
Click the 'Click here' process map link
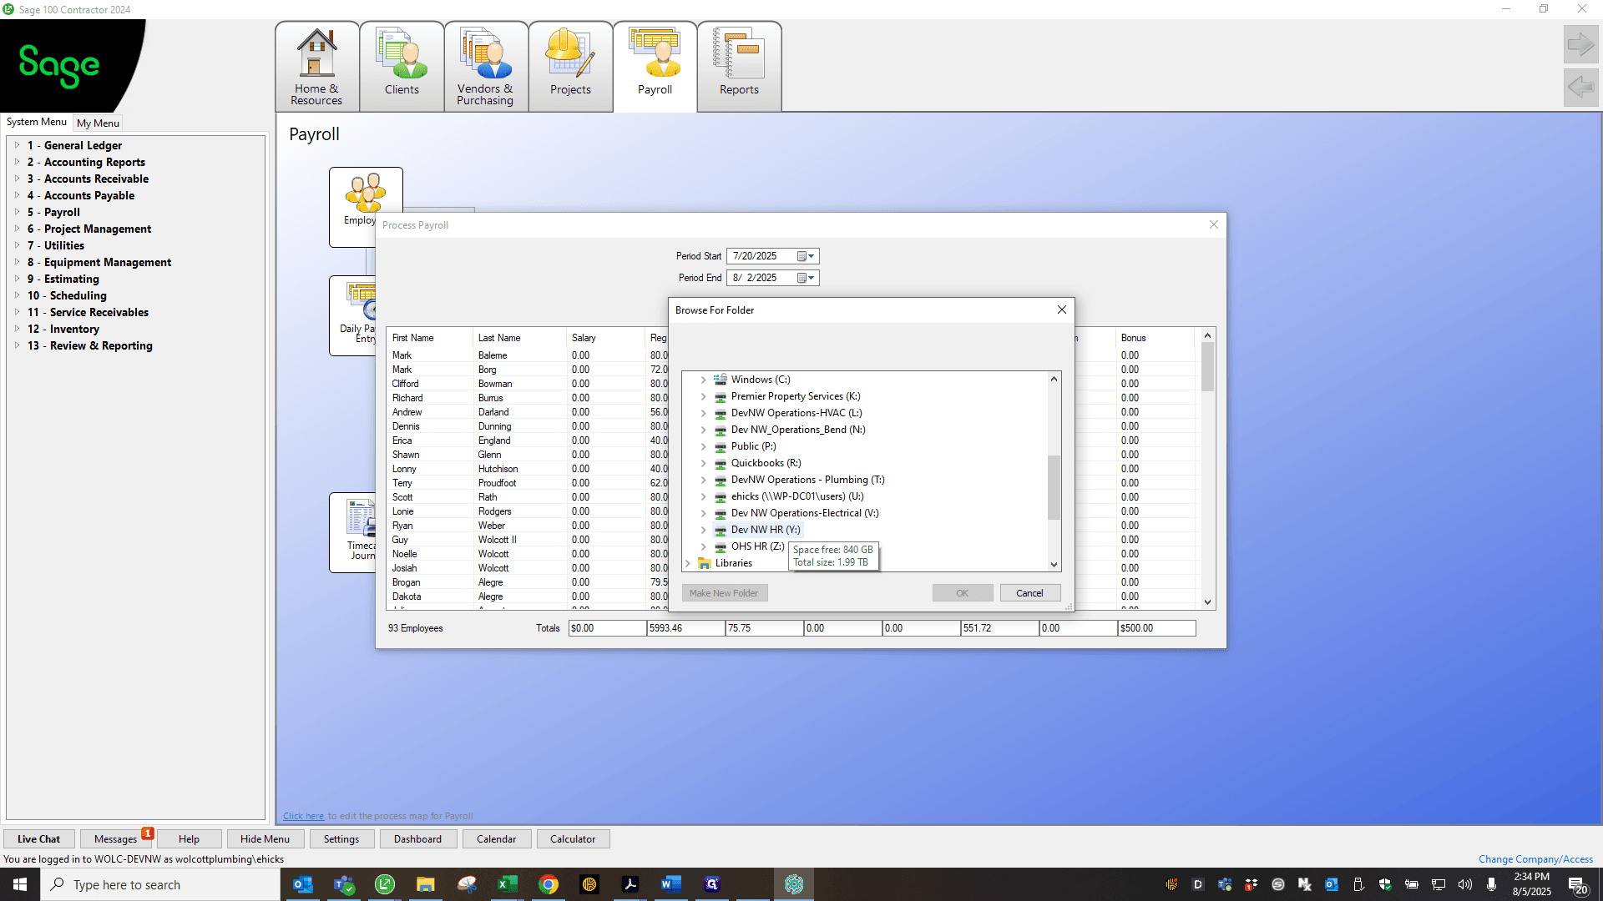(x=303, y=816)
